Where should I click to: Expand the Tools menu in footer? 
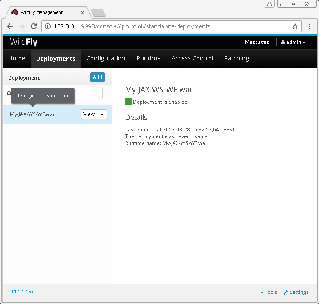click(x=269, y=292)
